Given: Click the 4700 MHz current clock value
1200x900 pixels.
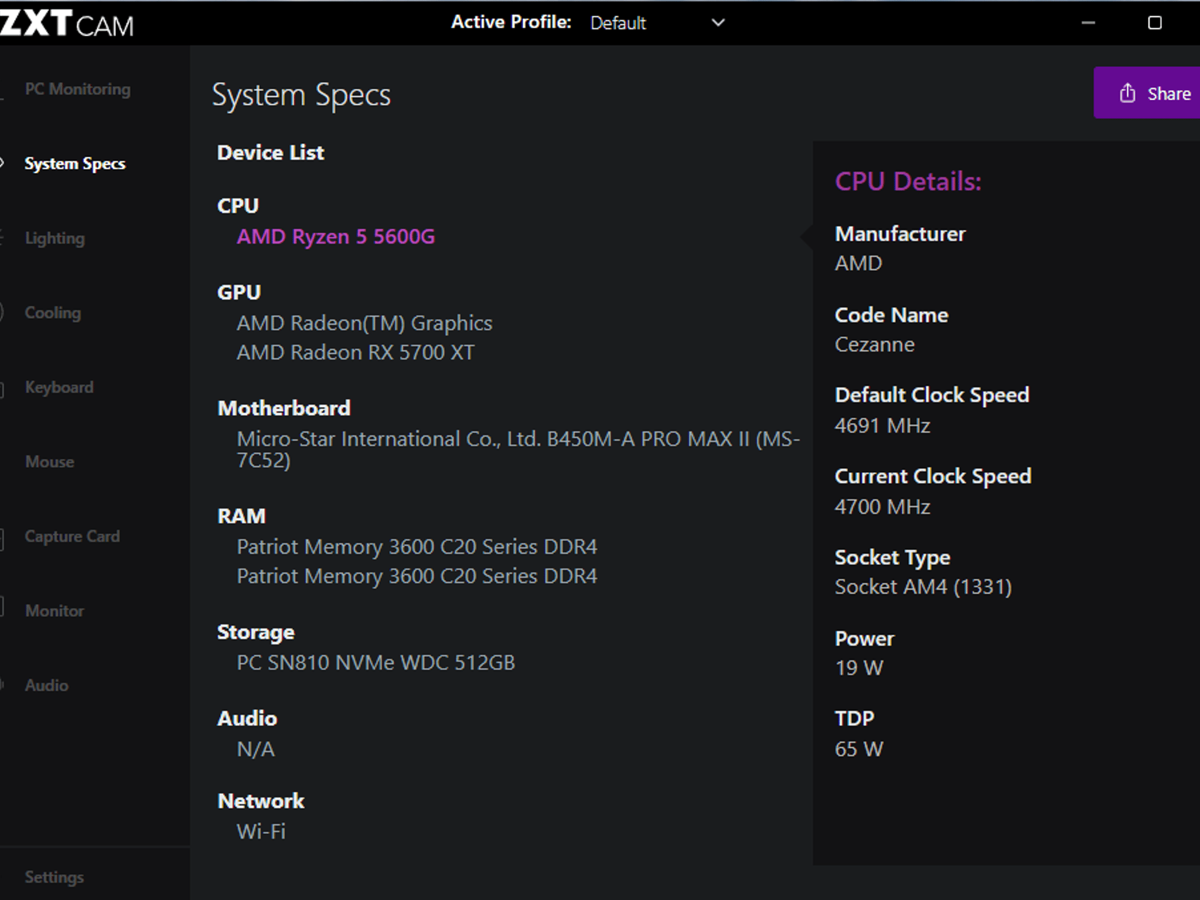Looking at the screenshot, I should click(x=882, y=506).
